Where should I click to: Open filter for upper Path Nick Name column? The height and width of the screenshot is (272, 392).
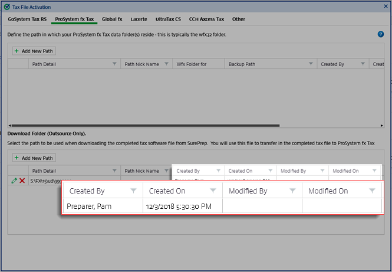coord(166,64)
